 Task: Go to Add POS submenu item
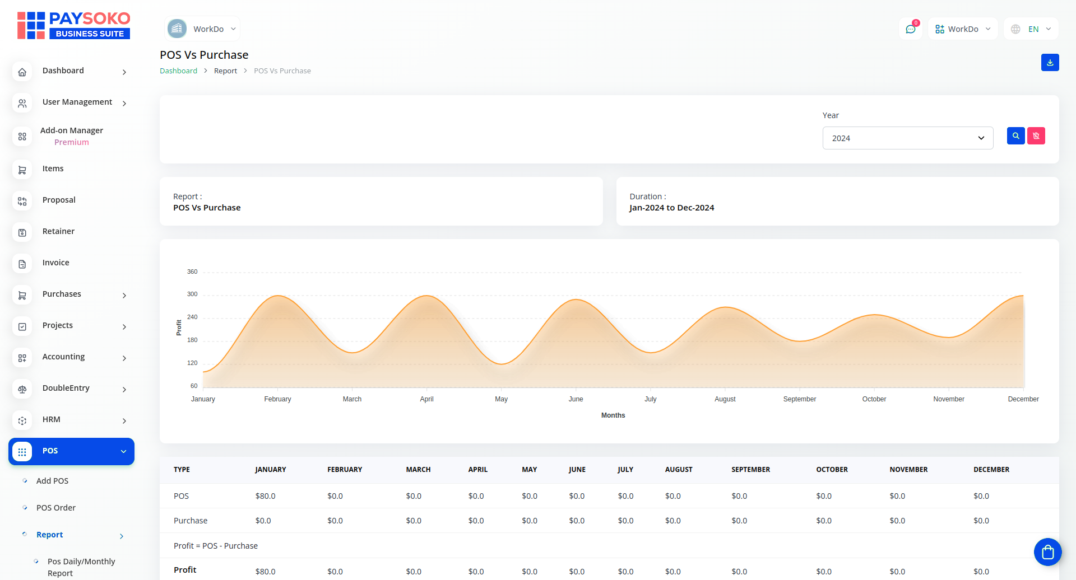click(52, 481)
